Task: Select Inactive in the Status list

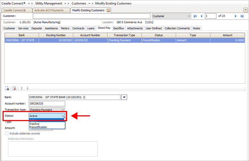Action: coord(34,124)
